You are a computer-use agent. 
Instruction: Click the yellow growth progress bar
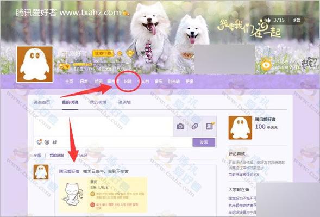83,65
